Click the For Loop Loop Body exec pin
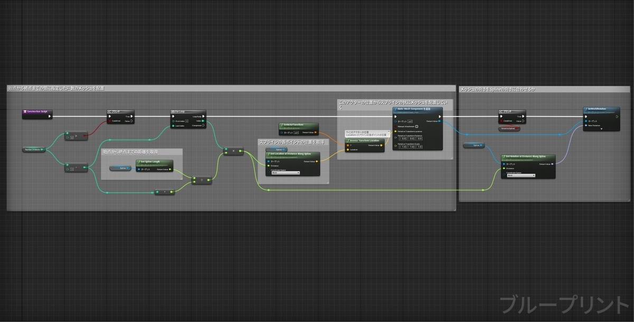Screen dimensions: 634x322 pyautogui.click(x=203, y=116)
